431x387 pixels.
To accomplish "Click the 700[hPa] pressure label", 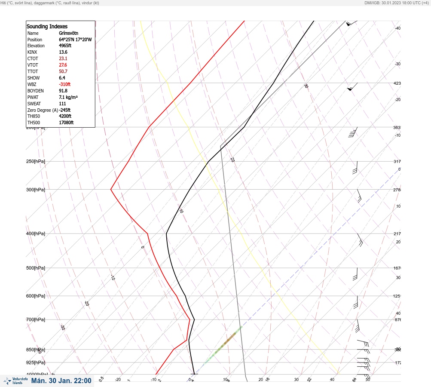I will click(36, 319).
